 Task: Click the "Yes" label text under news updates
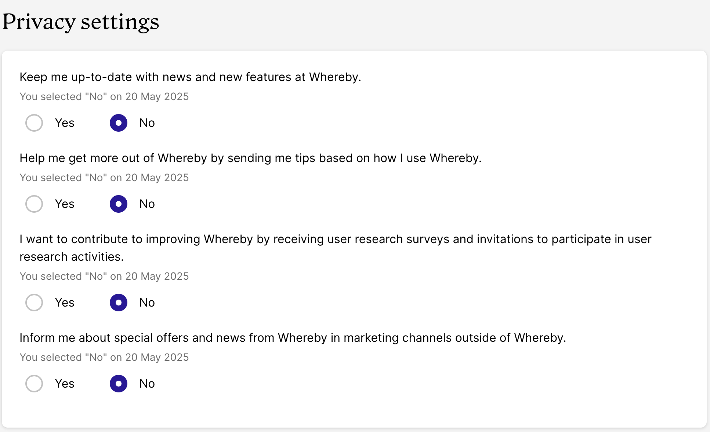(65, 123)
